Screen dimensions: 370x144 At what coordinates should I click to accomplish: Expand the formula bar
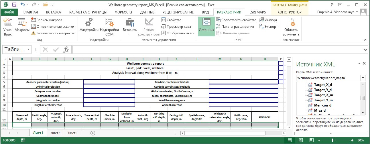click(x=365, y=50)
